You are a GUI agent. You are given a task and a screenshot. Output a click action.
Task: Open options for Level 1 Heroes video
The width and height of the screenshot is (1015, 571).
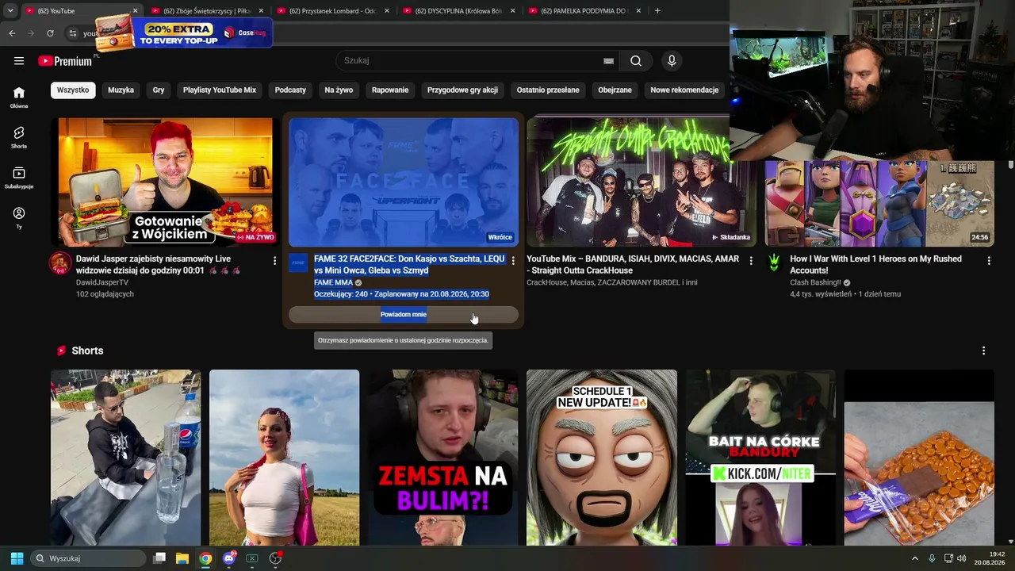coord(989,260)
